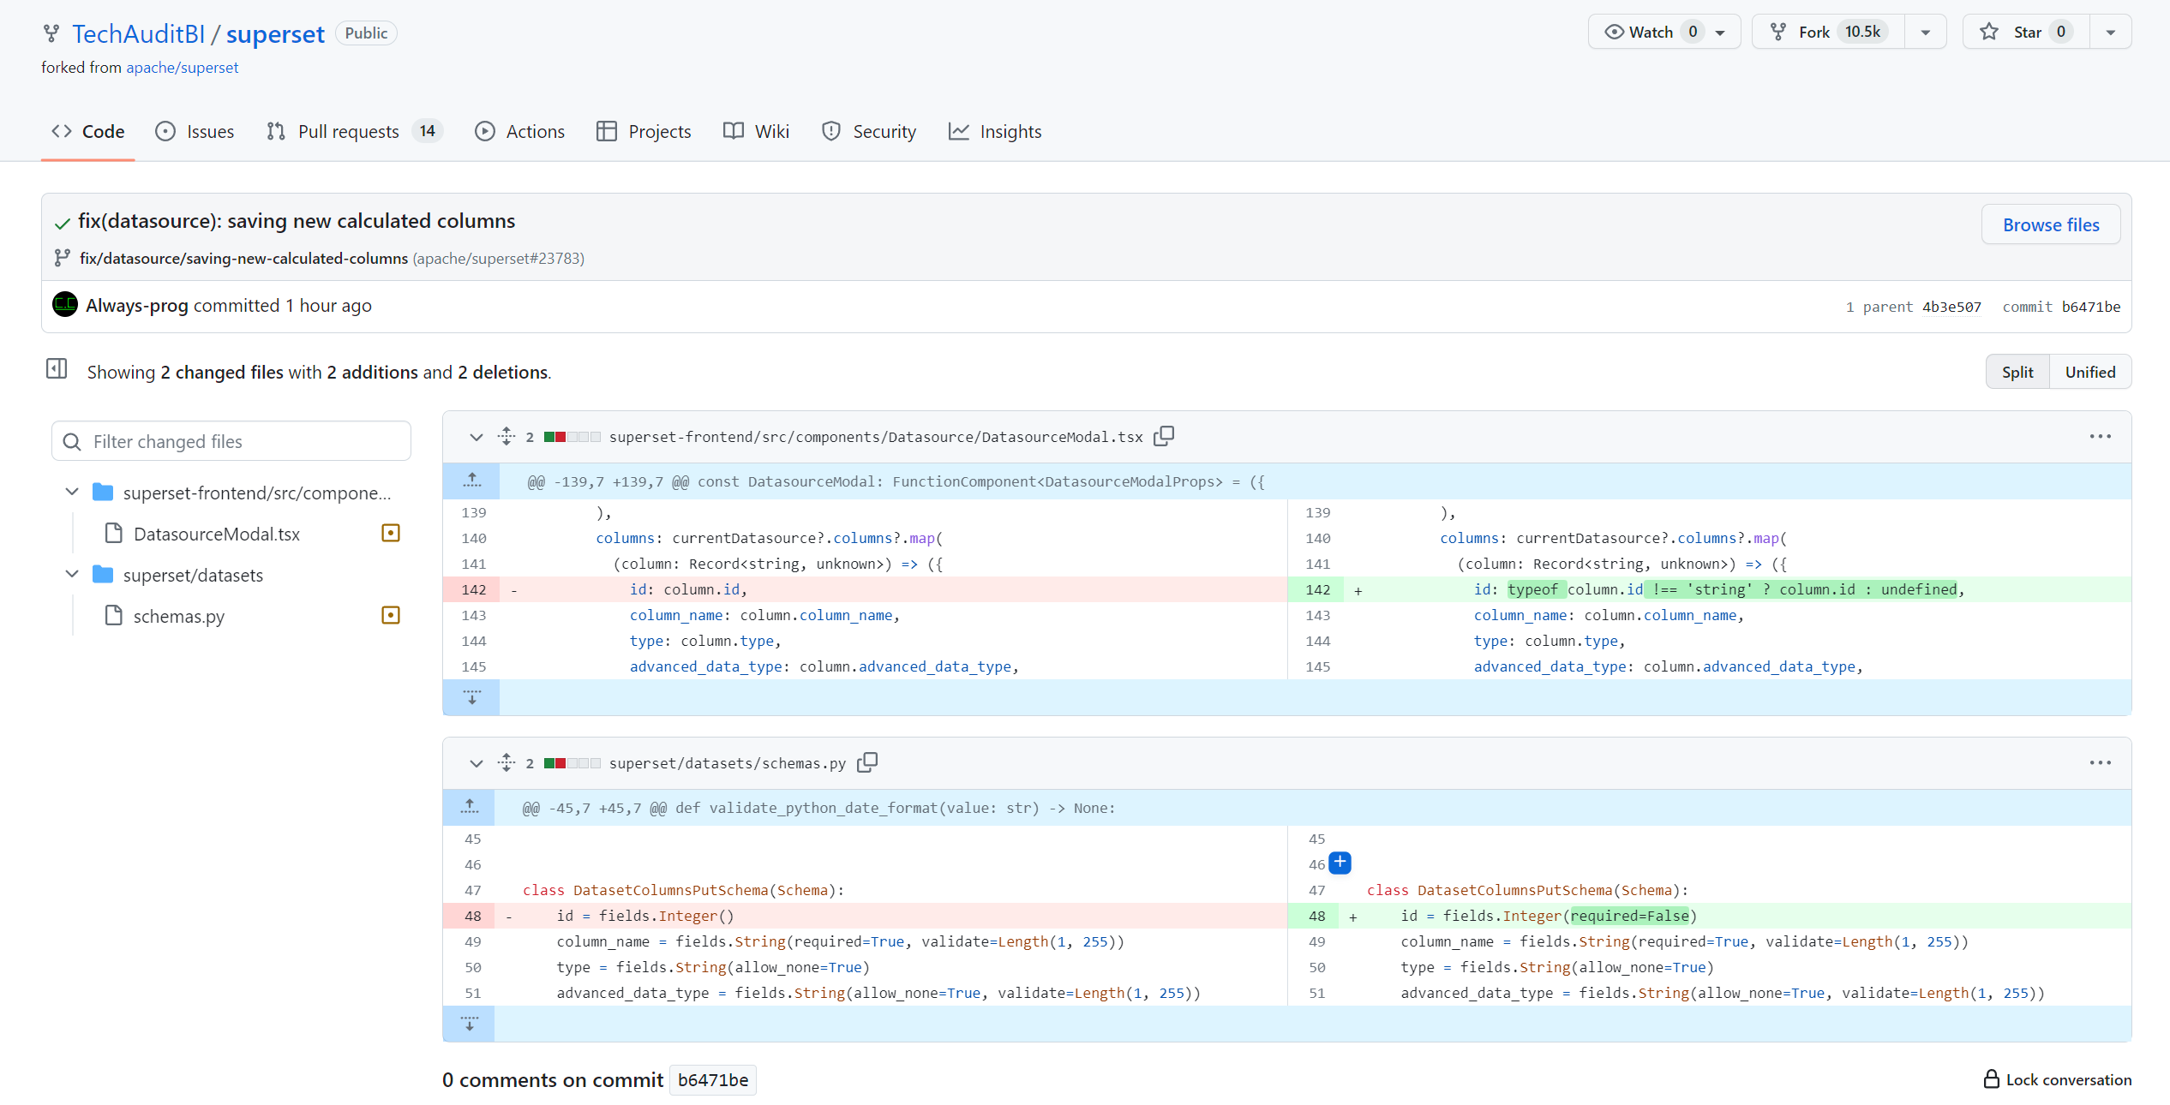Copy schemas.py file path icon

pyautogui.click(x=866, y=762)
